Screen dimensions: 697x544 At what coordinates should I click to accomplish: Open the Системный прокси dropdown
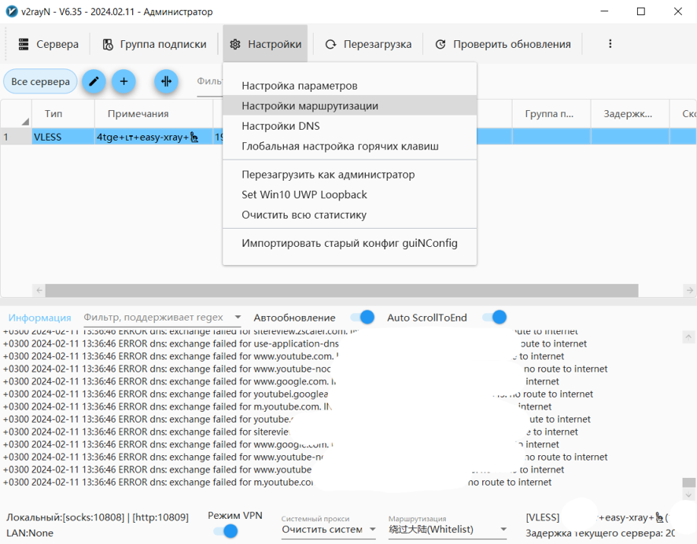(329, 530)
